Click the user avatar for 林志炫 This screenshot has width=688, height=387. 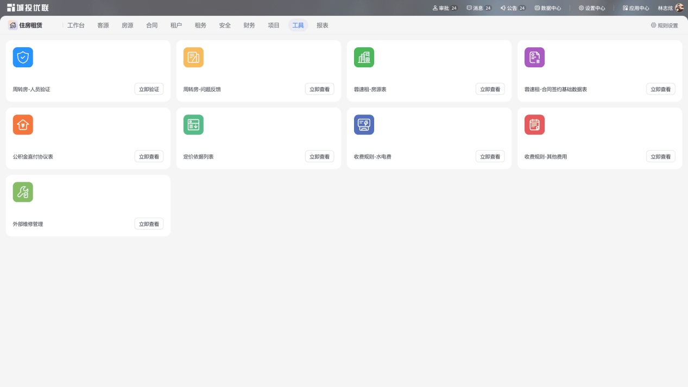click(679, 8)
